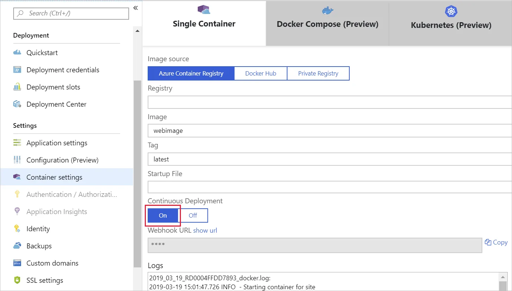Click the Kubernetes wheel icon

tap(451, 11)
